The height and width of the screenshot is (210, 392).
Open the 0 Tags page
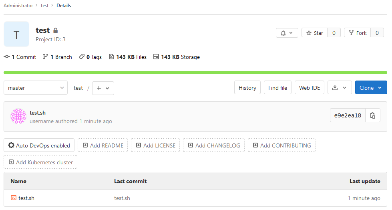pos(90,57)
